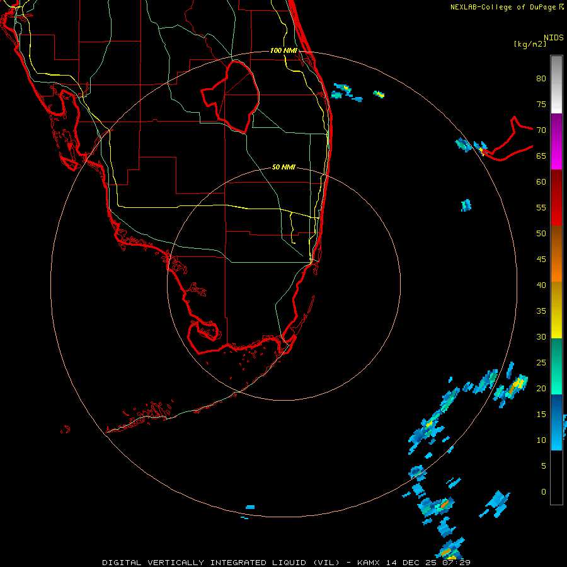Pick the red band of the color bar
This screenshot has height=567, width=567.
(556, 197)
